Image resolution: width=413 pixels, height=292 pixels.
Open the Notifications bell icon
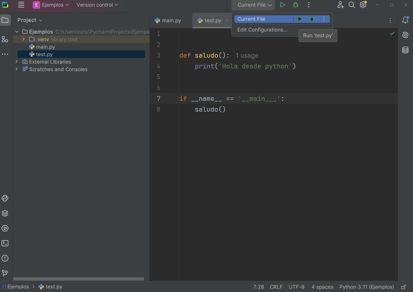click(x=405, y=20)
